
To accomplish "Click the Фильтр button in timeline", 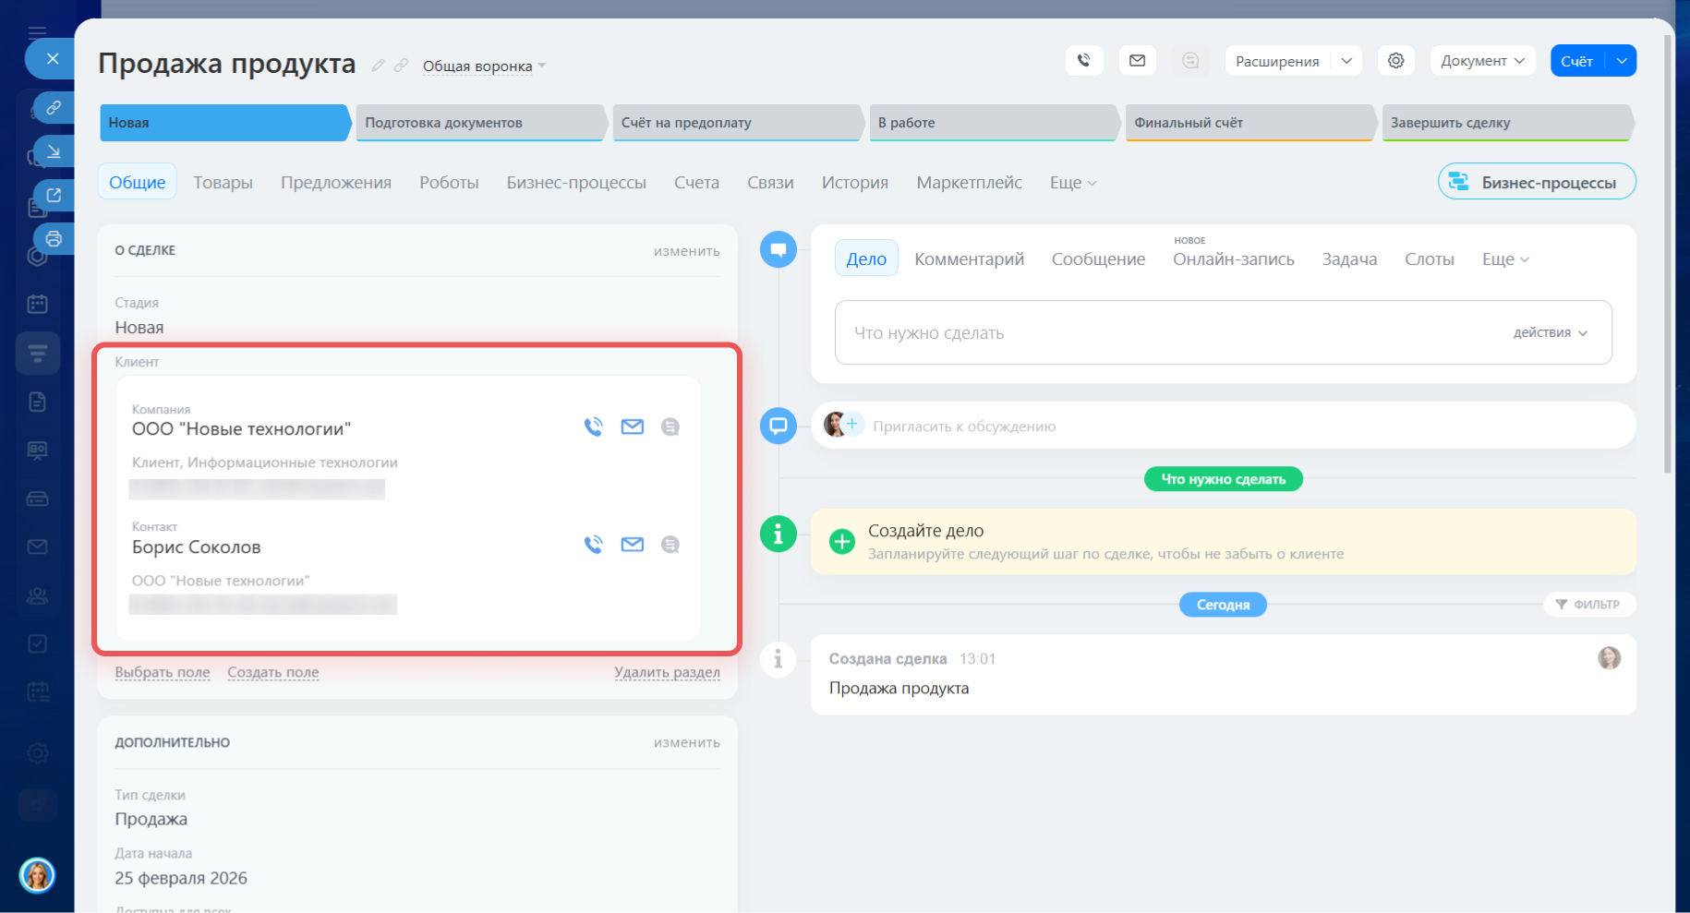I will point(1588,605).
